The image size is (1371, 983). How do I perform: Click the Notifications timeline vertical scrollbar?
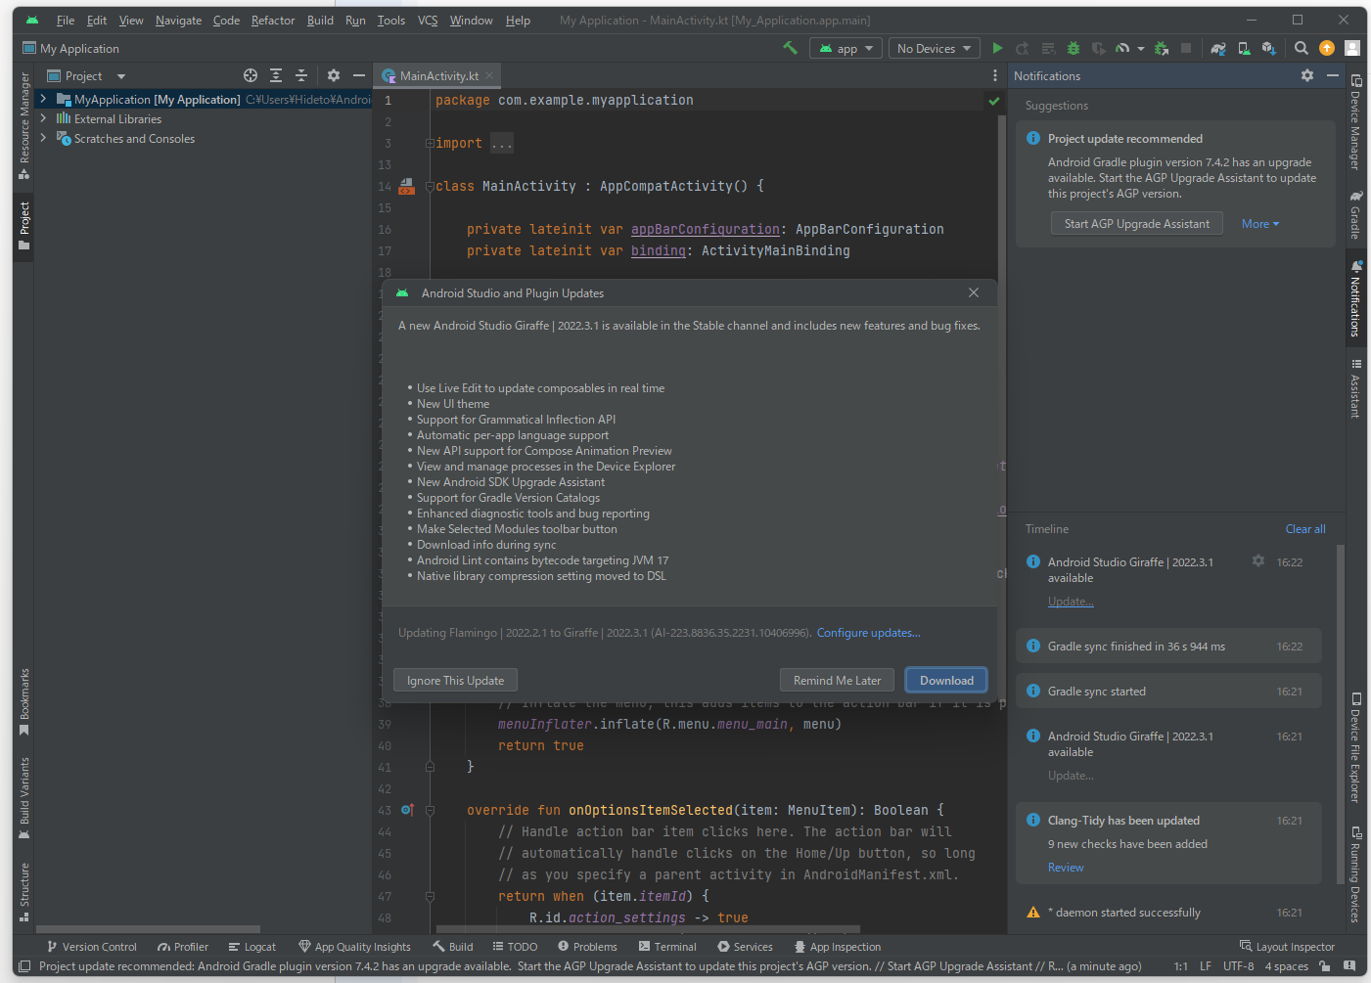tap(1340, 714)
